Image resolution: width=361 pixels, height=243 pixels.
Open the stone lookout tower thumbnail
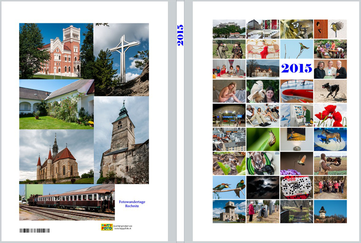pos(229,211)
